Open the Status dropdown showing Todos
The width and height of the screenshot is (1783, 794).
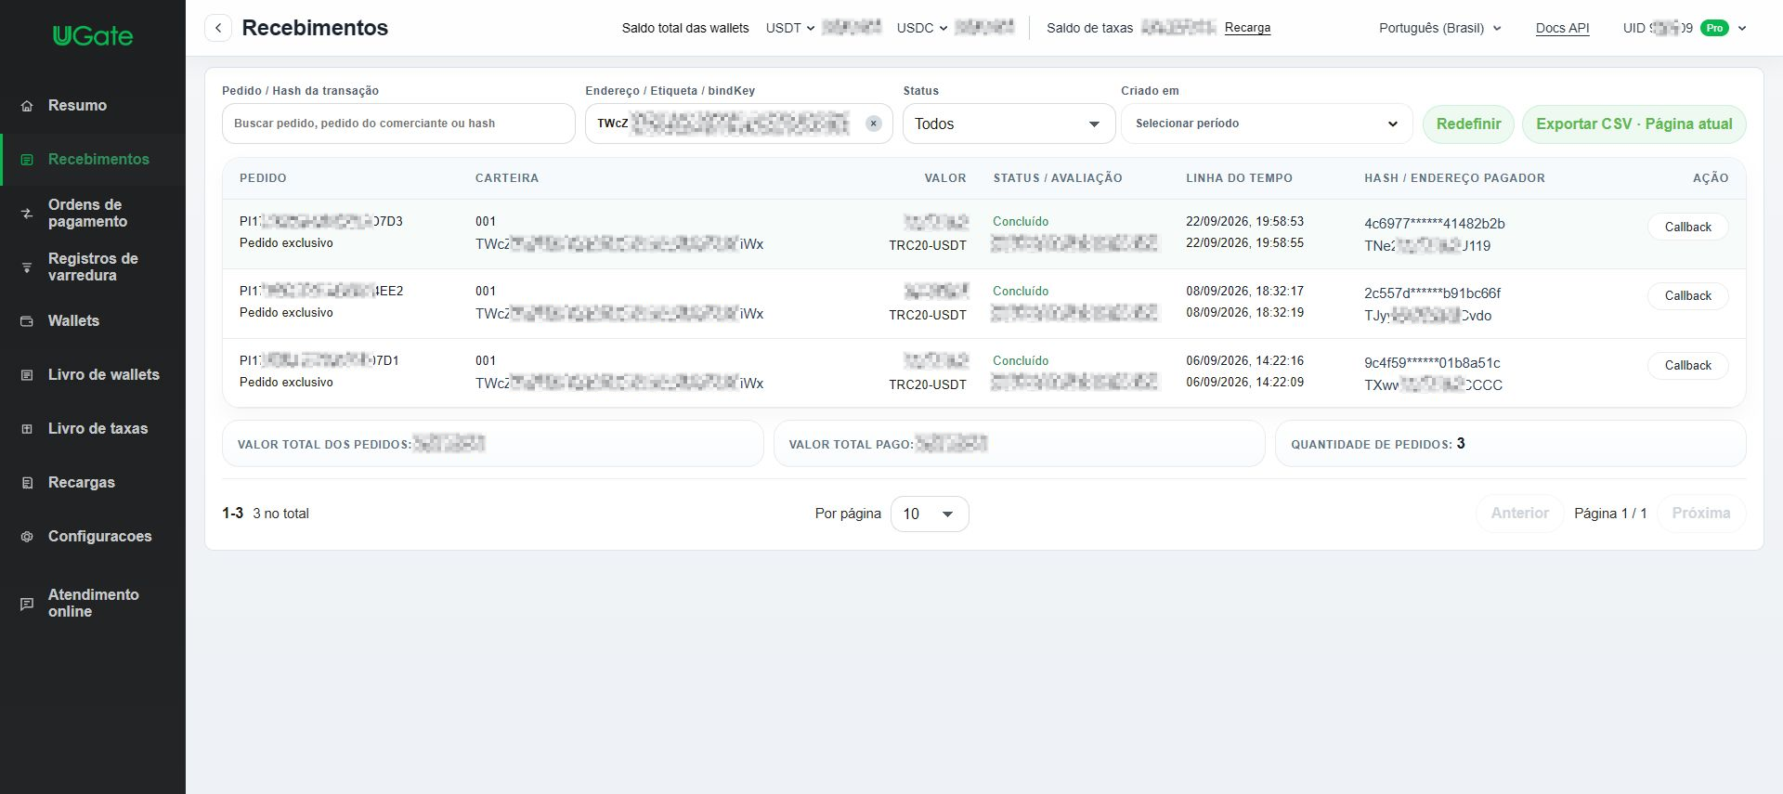[1009, 124]
